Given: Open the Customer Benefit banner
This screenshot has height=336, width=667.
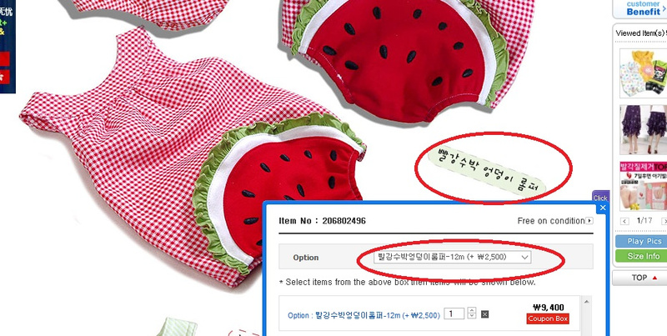Looking at the screenshot, I should click(640, 8).
